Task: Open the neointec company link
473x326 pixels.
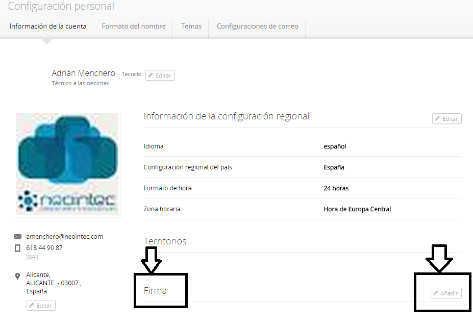Action: pos(98,83)
